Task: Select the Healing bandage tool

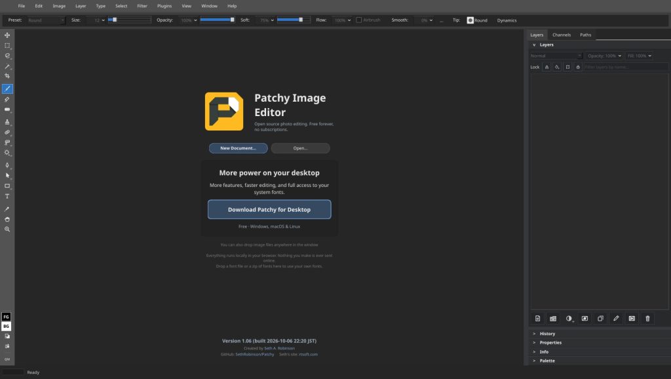Action: (7, 132)
